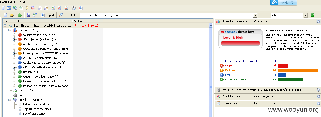The height and width of the screenshot is (117, 321).
Task: Open List of client scripts entry
Action: pos(35,114)
